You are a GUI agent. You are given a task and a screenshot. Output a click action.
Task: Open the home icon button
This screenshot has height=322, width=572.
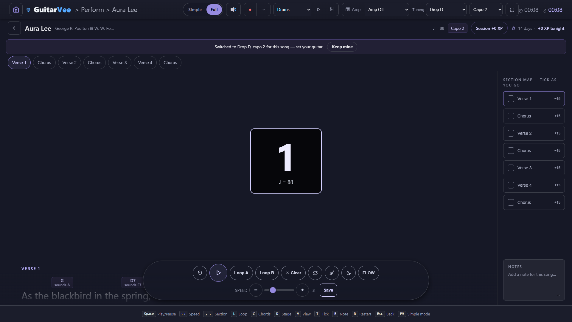(x=16, y=10)
